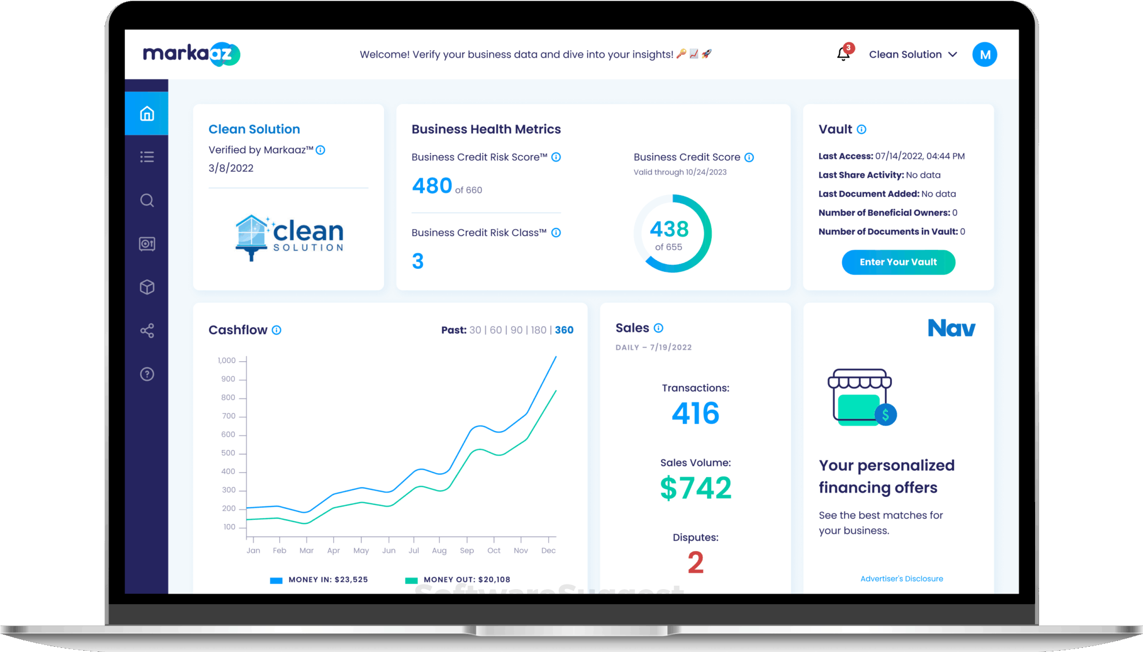Open the Search icon in the sidebar
The height and width of the screenshot is (652, 1143).
(147, 200)
